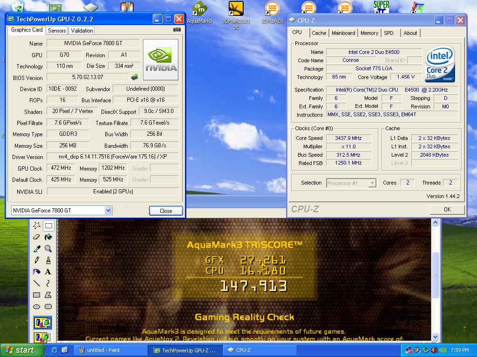This screenshot has height=357, width=477.
Task: Click the BIOS save icon in GPU-Z
Action: pyautogui.click(x=135, y=77)
